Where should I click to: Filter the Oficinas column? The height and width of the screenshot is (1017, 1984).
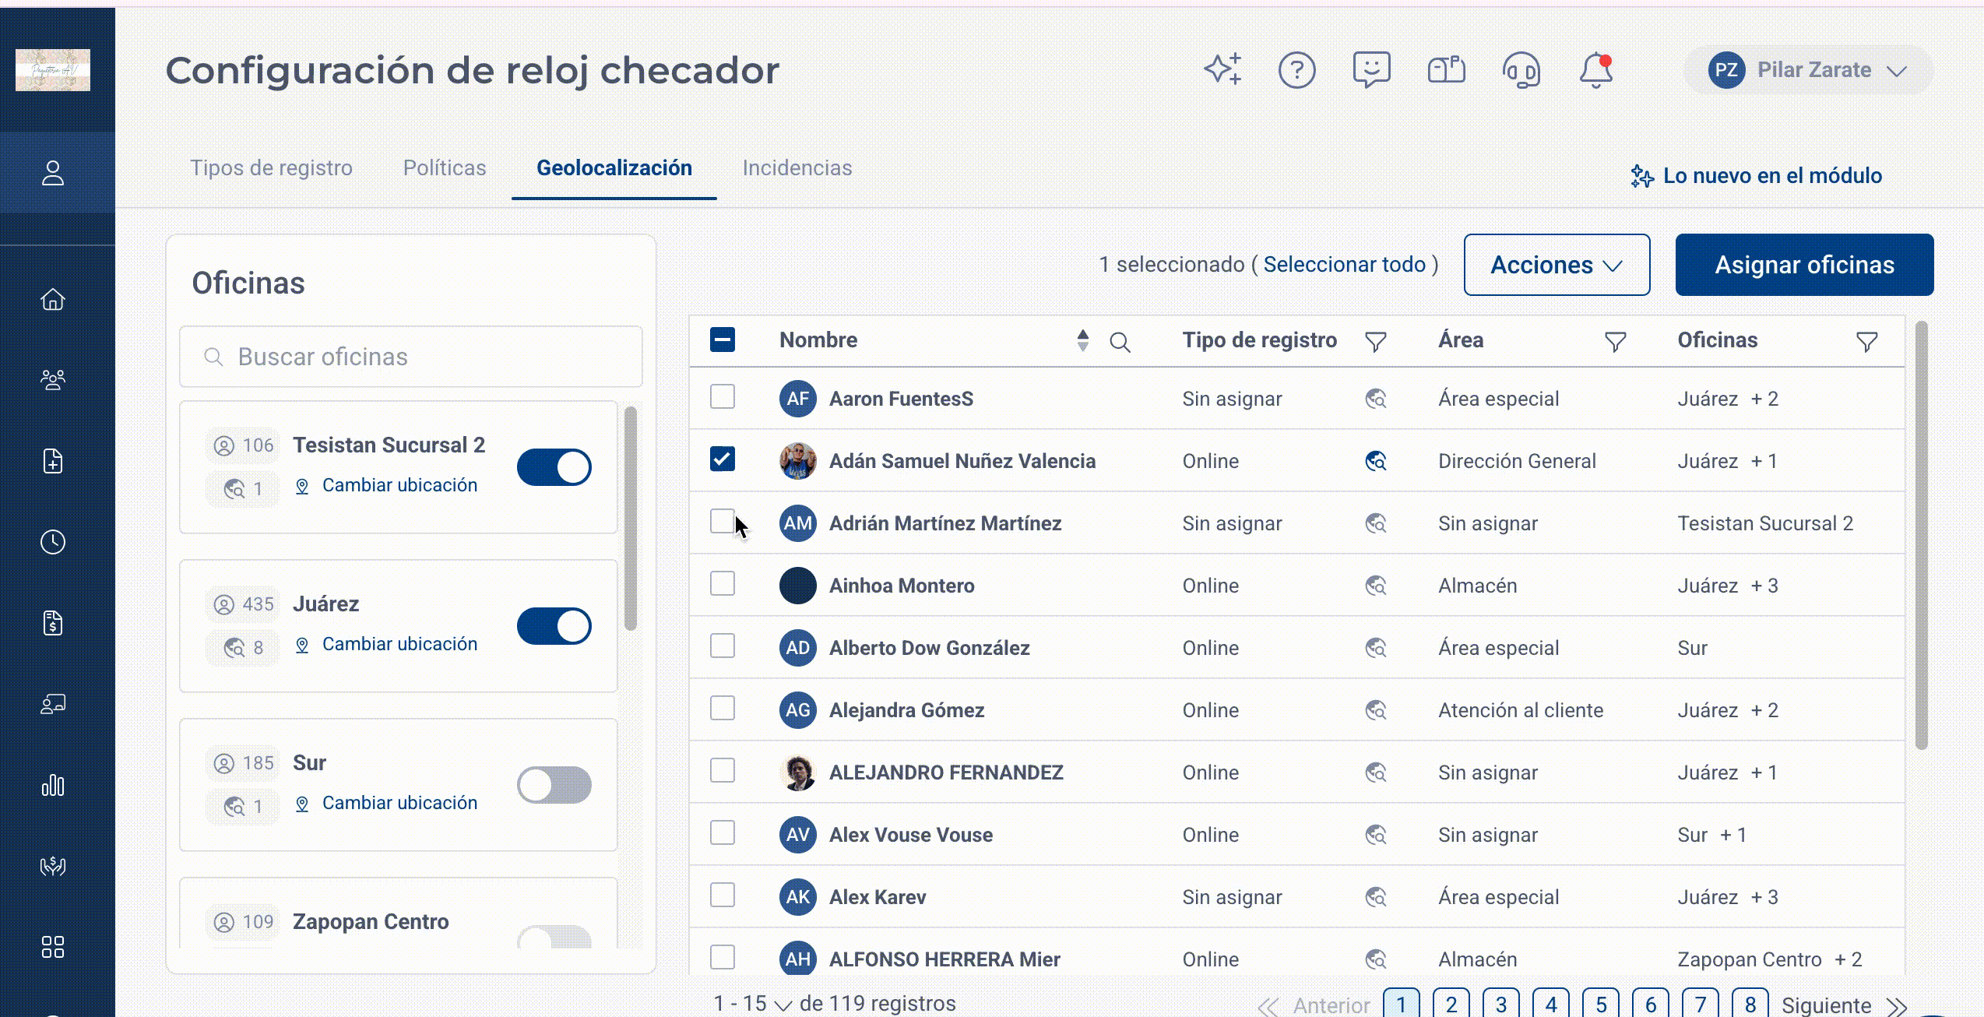pos(1867,342)
